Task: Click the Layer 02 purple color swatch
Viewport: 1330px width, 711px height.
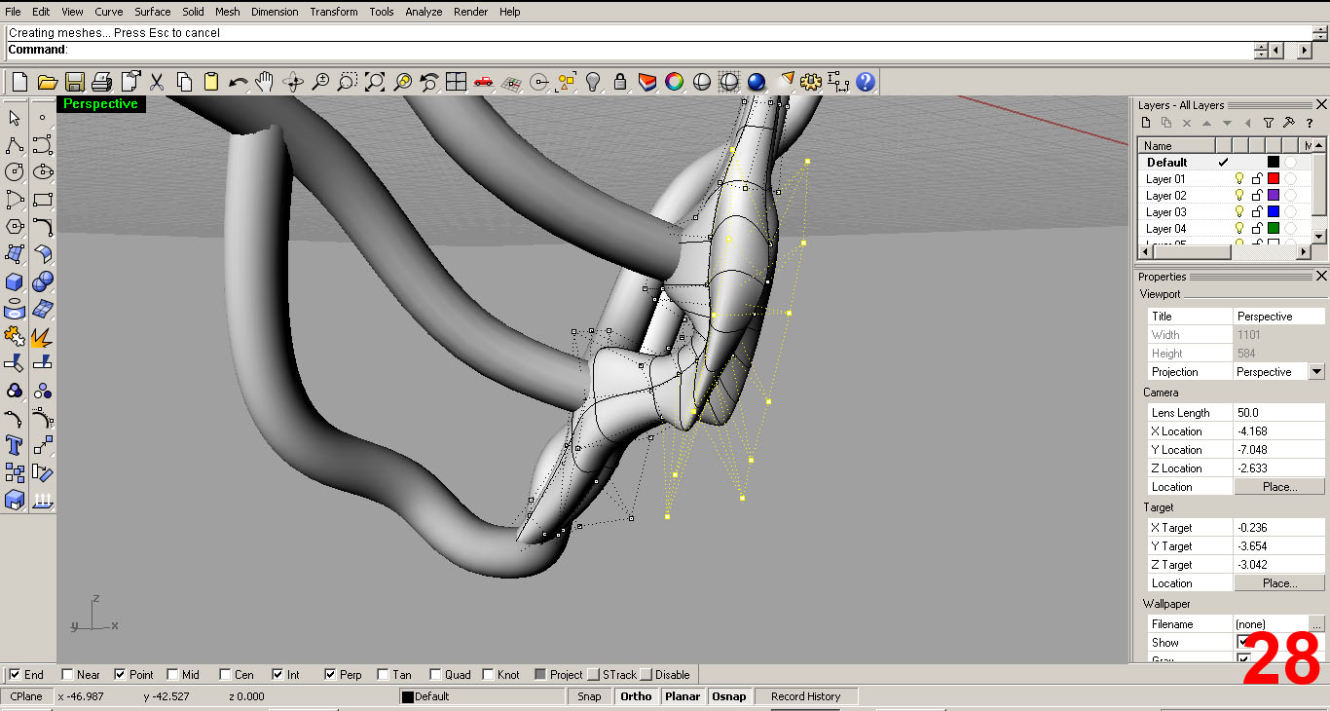Action: pos(1273,196)
